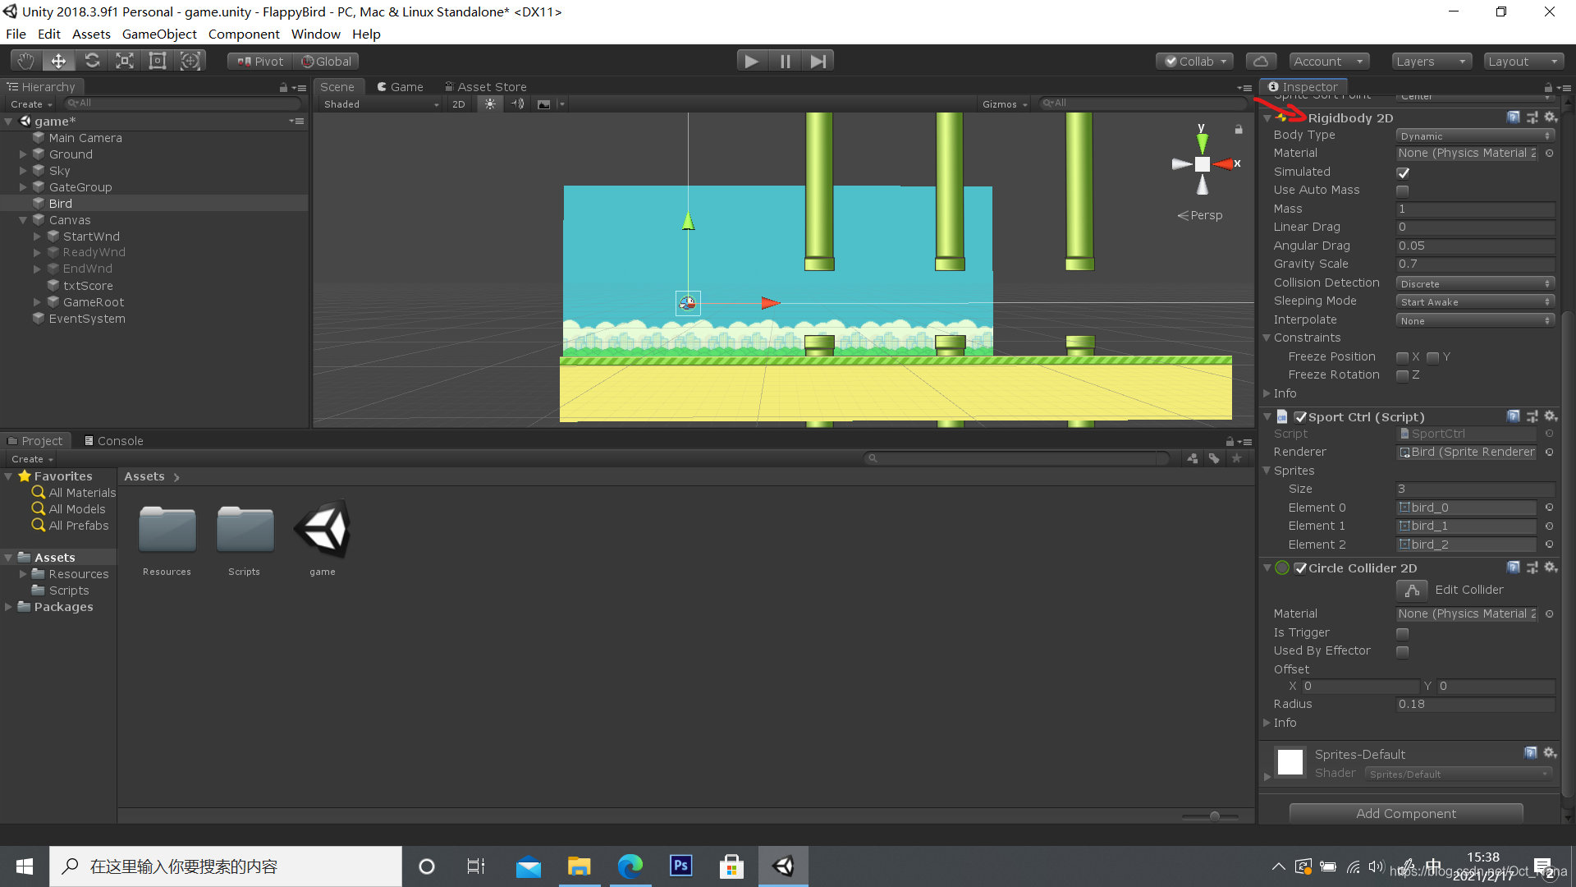The width and height of the screenshot is (1576, 887).
Task: Toggle 2D scene view mode
Action: click(459, 104)
